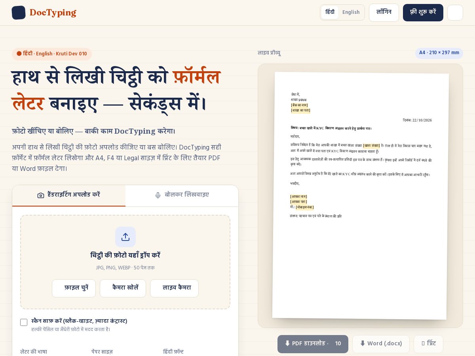Click the पेपर साइज़ label
This screenshot has width=475, height=356.
tap(102, 352)
